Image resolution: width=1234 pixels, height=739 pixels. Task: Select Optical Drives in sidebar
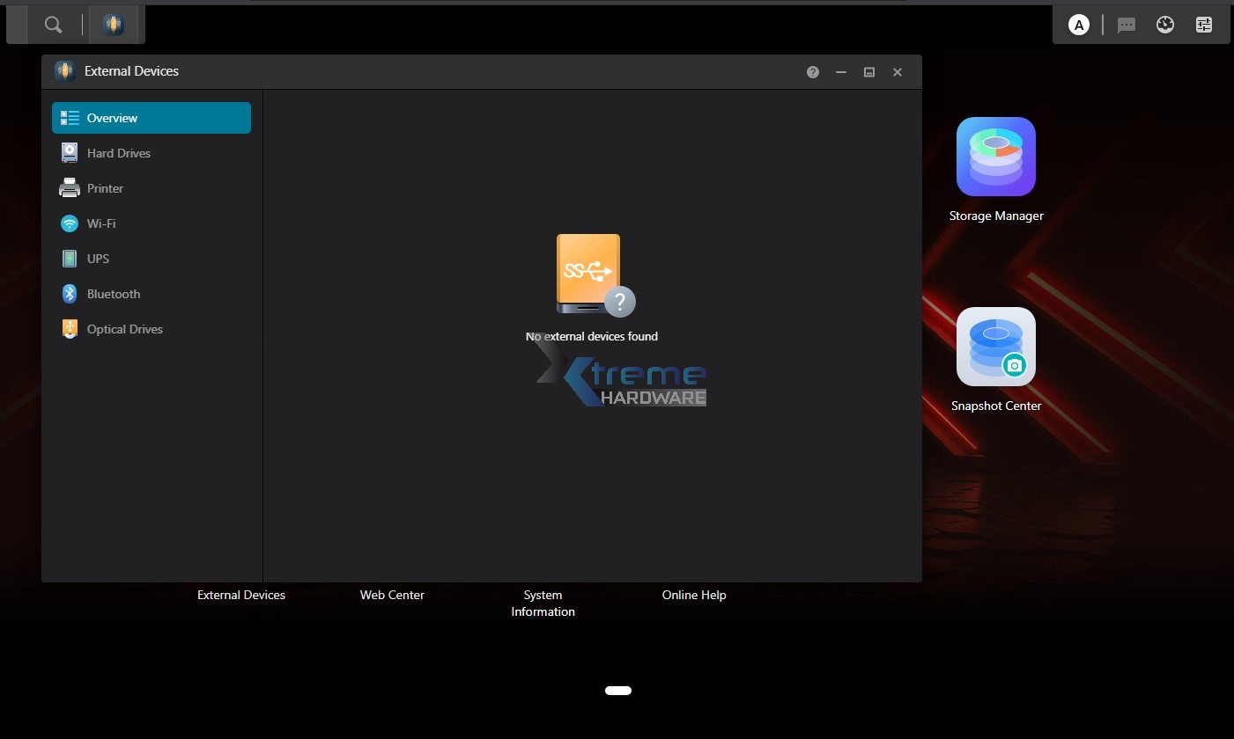point(124,329)
